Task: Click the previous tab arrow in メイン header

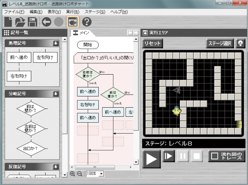Action: pos(130,33)
